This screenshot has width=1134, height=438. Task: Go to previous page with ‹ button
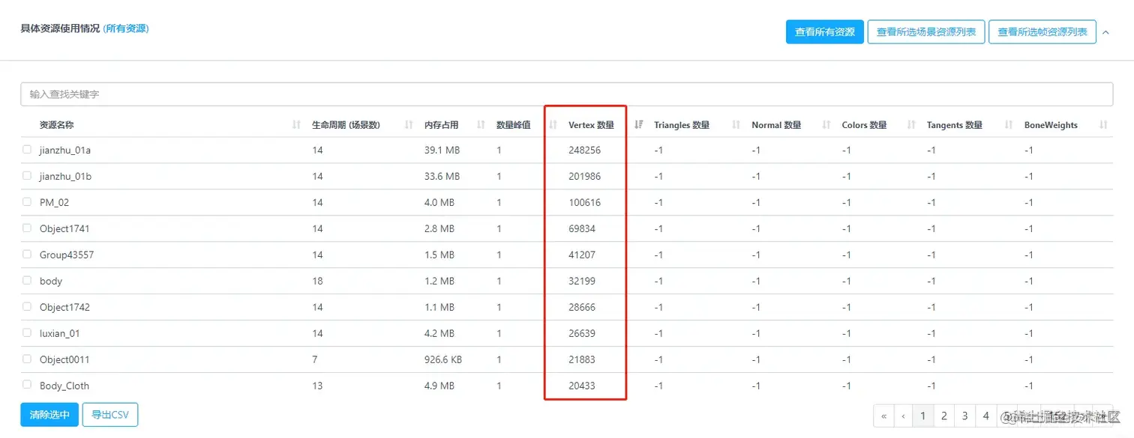pyautogui.click(x=903, y=416)
